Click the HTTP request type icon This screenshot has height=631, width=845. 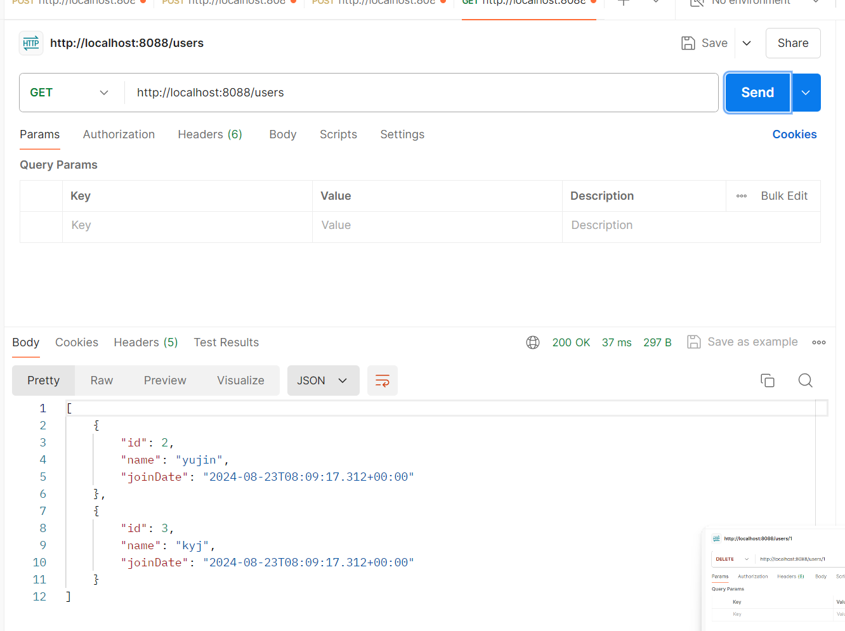click(31, 43)
